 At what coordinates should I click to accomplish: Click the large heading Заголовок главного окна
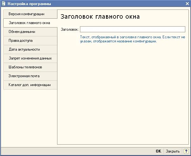(x=100, y=17)
